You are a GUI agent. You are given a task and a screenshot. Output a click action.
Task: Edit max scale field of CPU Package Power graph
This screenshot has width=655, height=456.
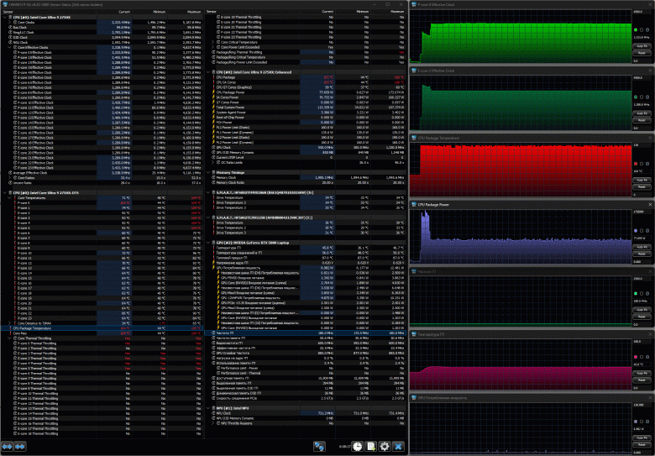pyautogui.click(x=642, y=212)
